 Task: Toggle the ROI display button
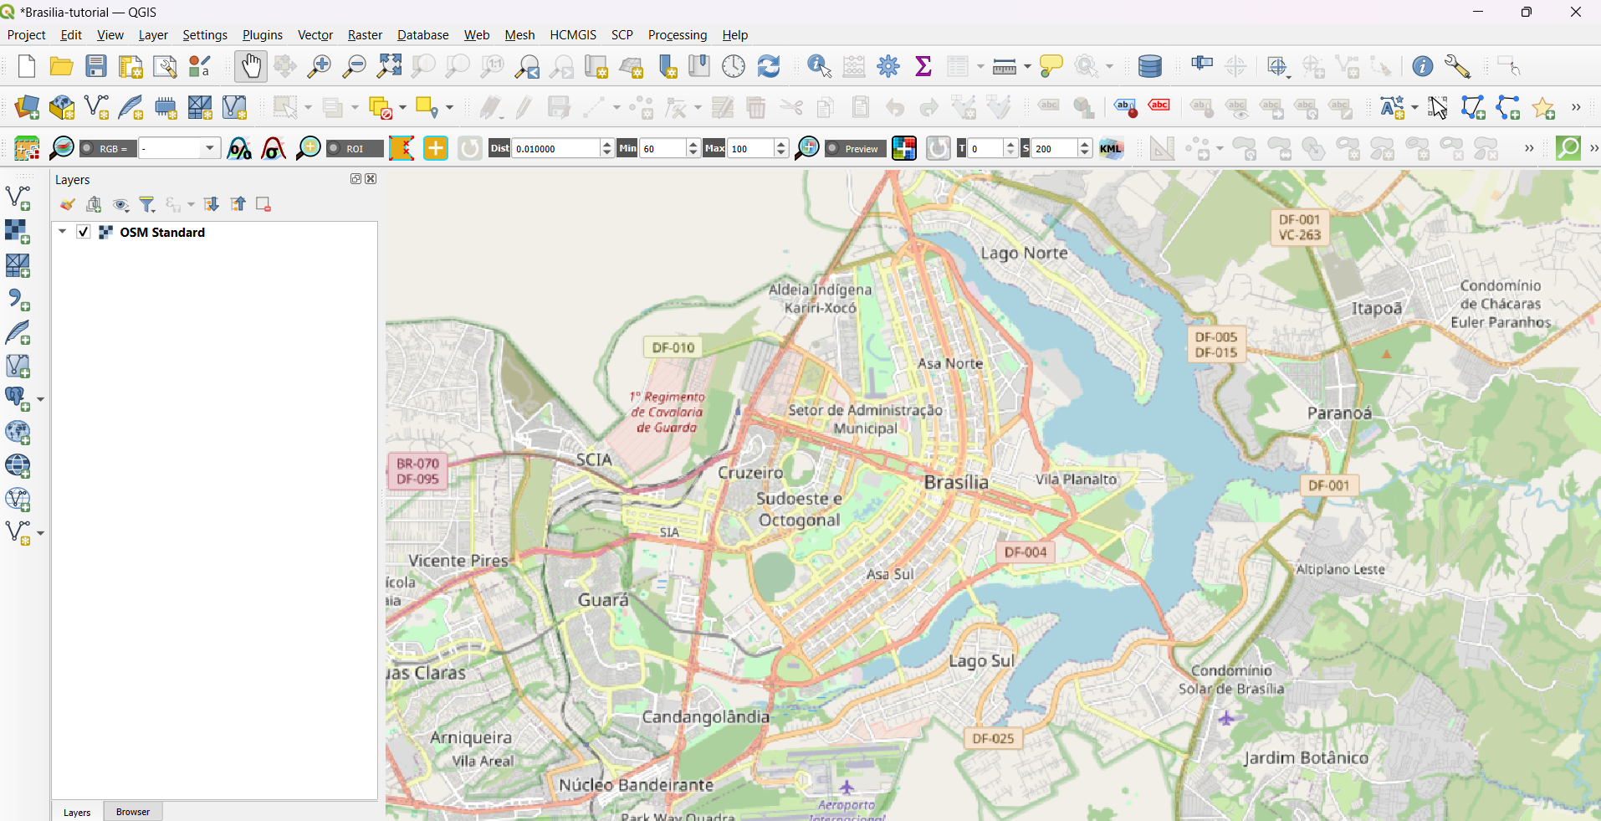(x=355, y=148)
